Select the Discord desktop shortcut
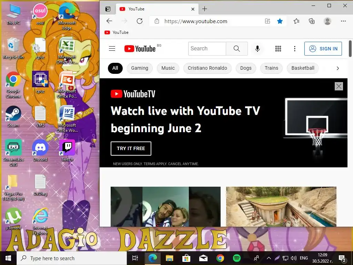The image size is (353, 265). (x=40, y=151)
